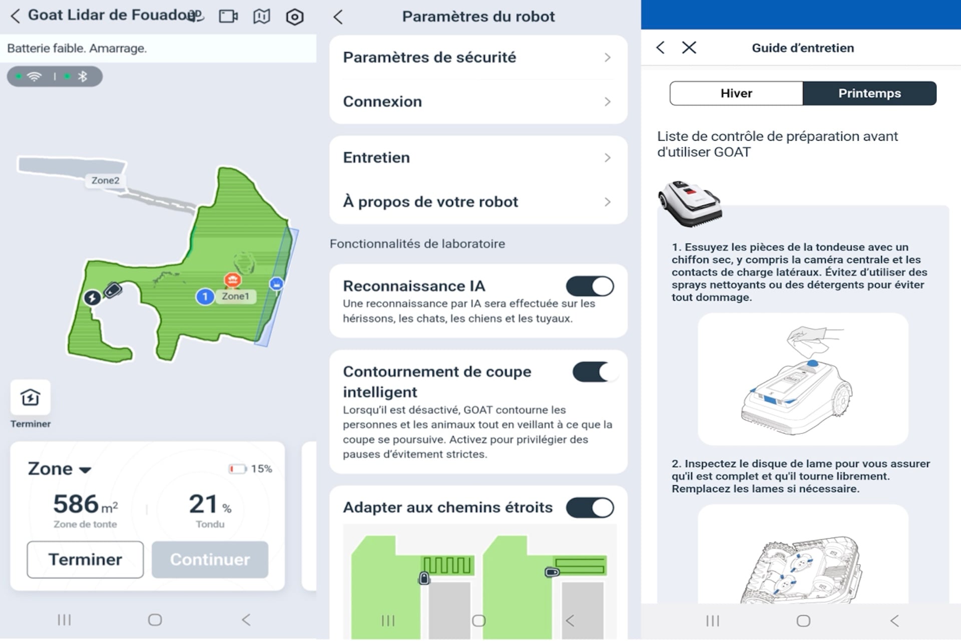This screenshot has height=641, width=961.
Task: Tap Android back button on the map screen
Action: pyautogui.click(x=246, y=620)
